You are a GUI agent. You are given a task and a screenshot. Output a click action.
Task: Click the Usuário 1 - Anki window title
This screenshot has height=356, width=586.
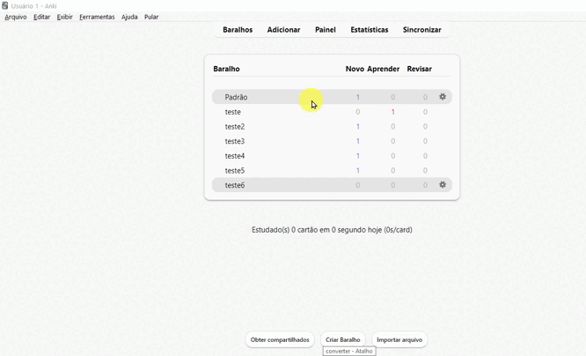point(34,6)
